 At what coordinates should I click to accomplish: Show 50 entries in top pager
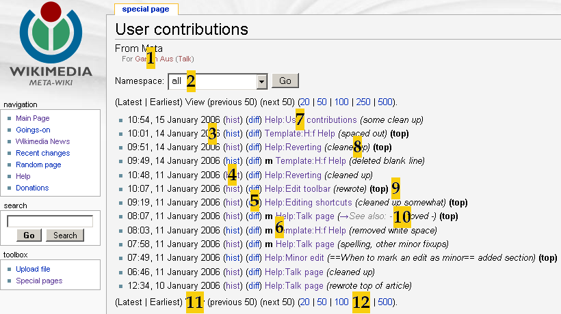[x=322, y=102]
